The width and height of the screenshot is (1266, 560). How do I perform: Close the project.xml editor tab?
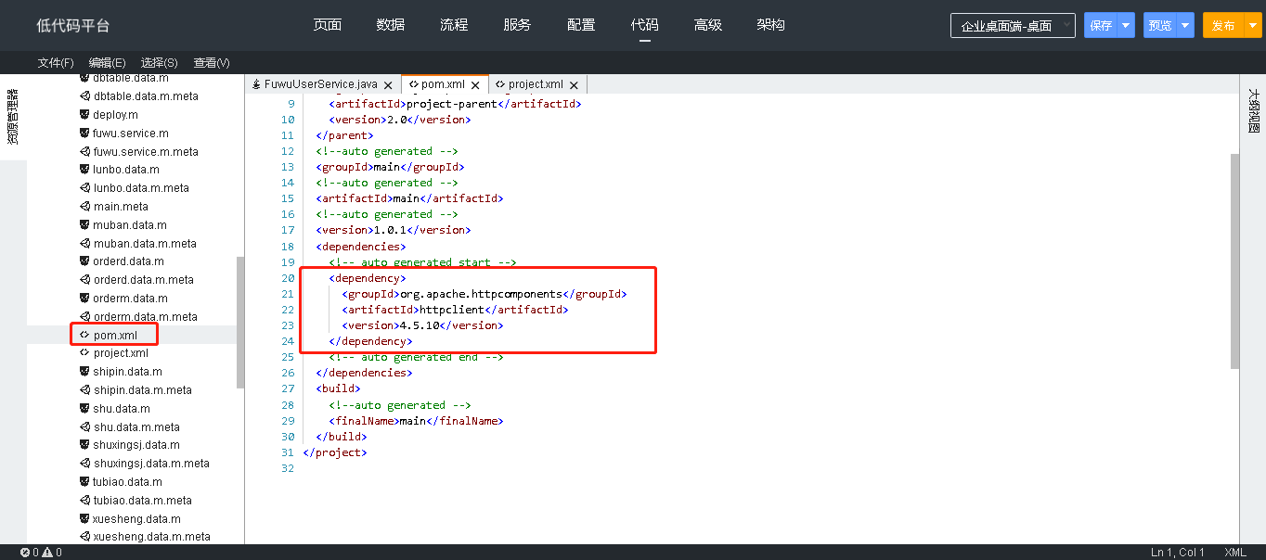pos(574,85)
